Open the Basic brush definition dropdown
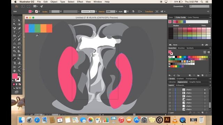This screenshot has width=223, height=125. (x=96, y=11)
